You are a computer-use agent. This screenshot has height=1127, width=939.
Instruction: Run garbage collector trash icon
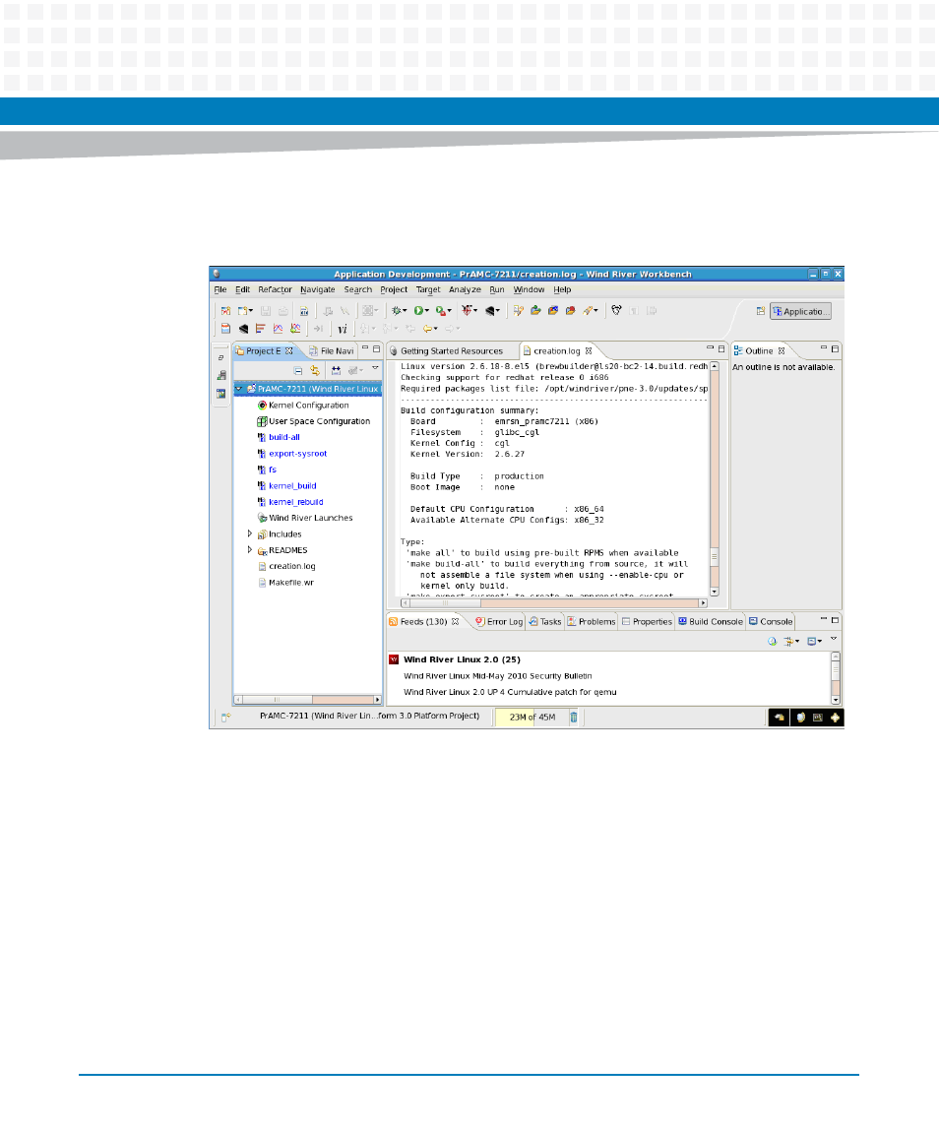click(x=574, y=717)
